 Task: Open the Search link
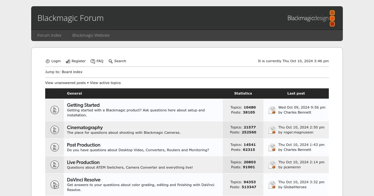click(120, 61)
